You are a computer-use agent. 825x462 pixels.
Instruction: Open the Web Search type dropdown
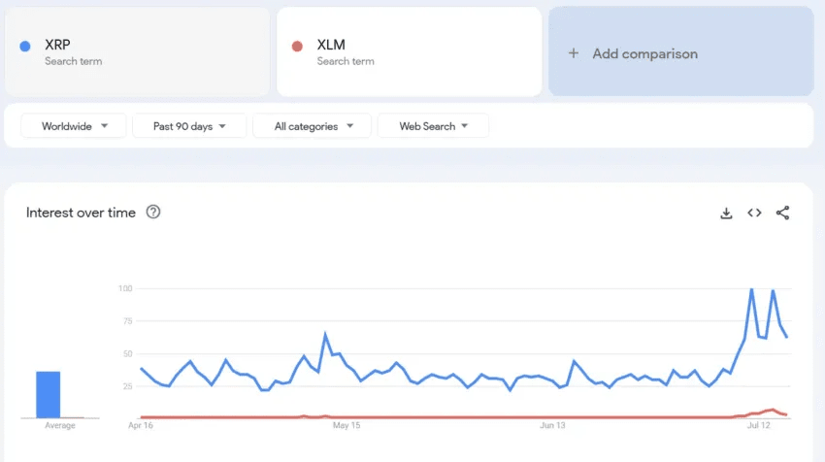click(433, 126)
